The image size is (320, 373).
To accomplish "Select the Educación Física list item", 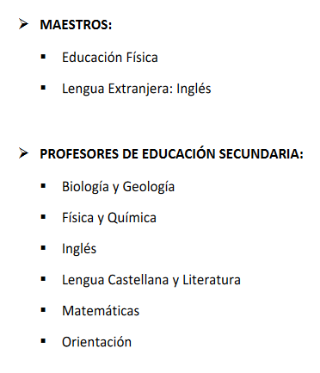I will (x=110, y=57).
